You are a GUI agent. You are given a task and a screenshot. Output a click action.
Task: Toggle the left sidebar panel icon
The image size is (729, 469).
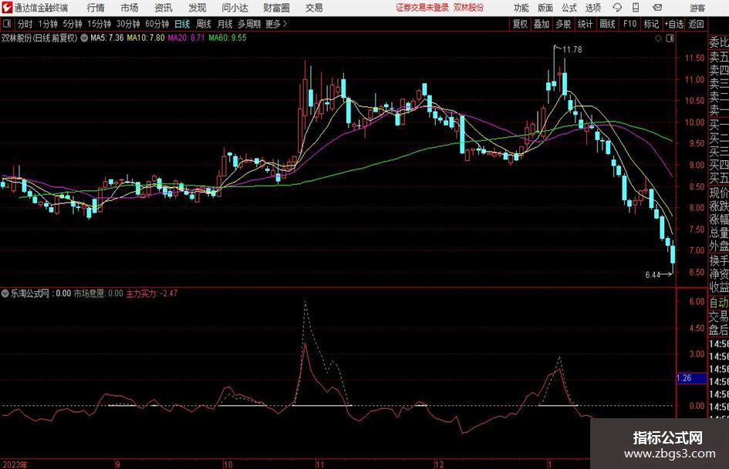coord(7,24)
